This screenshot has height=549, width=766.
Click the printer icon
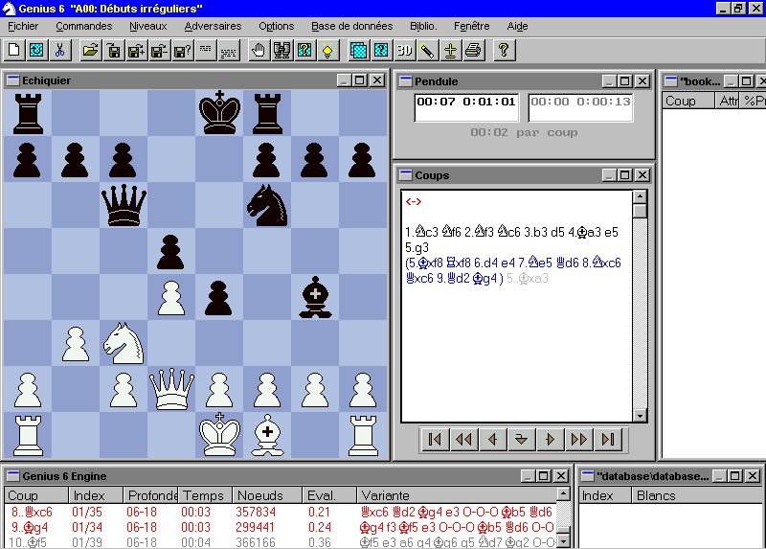[473, 50]
